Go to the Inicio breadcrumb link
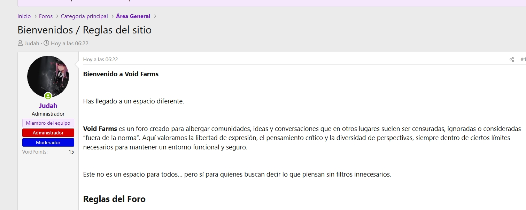The image size is (526, 210). pos(24,16)
